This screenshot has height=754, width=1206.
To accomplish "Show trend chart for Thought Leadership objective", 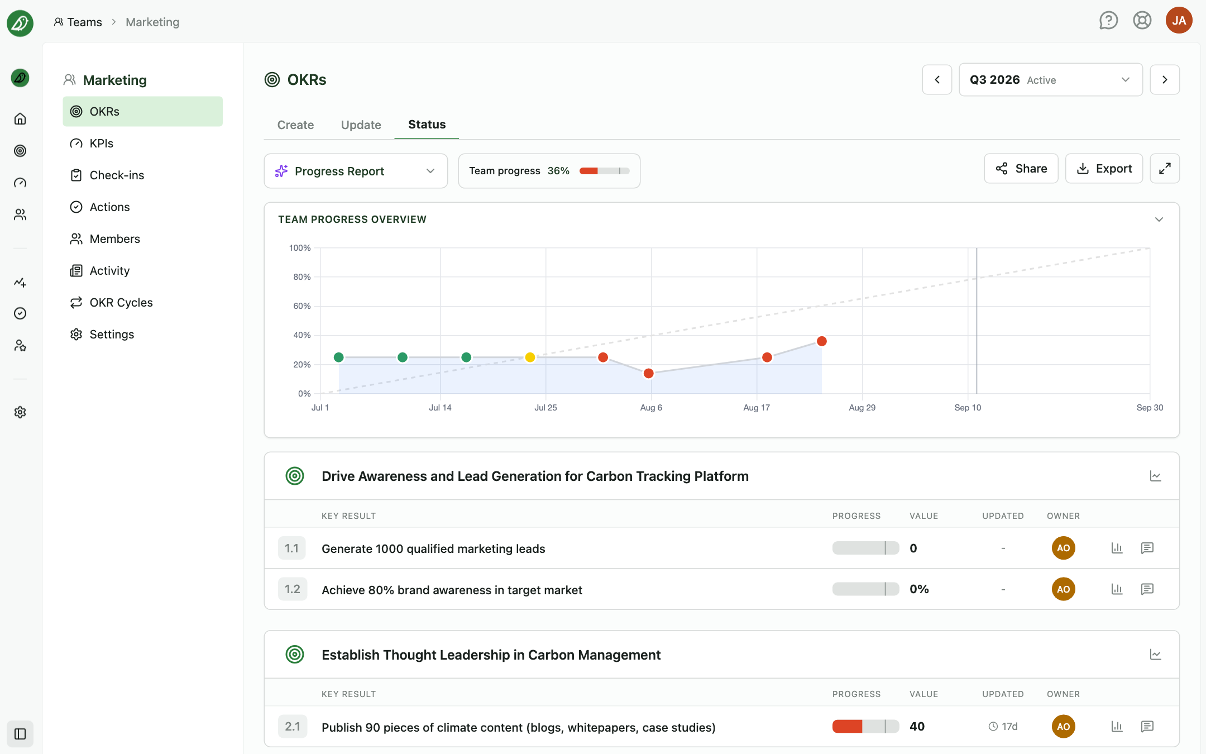I will [x=1156, y=655].
